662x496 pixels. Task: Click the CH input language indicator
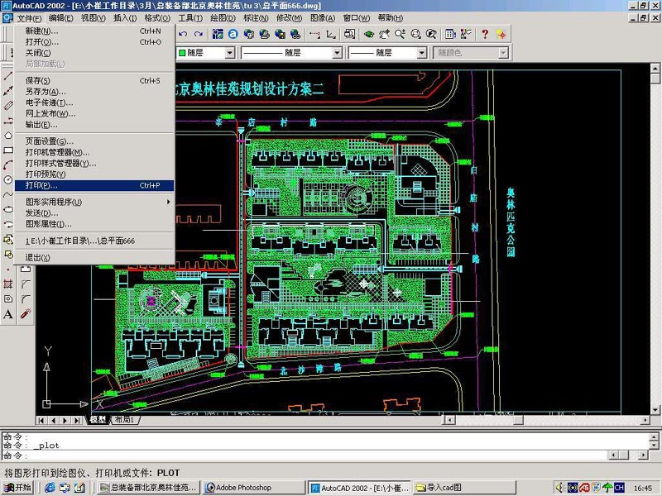[619, 488]
